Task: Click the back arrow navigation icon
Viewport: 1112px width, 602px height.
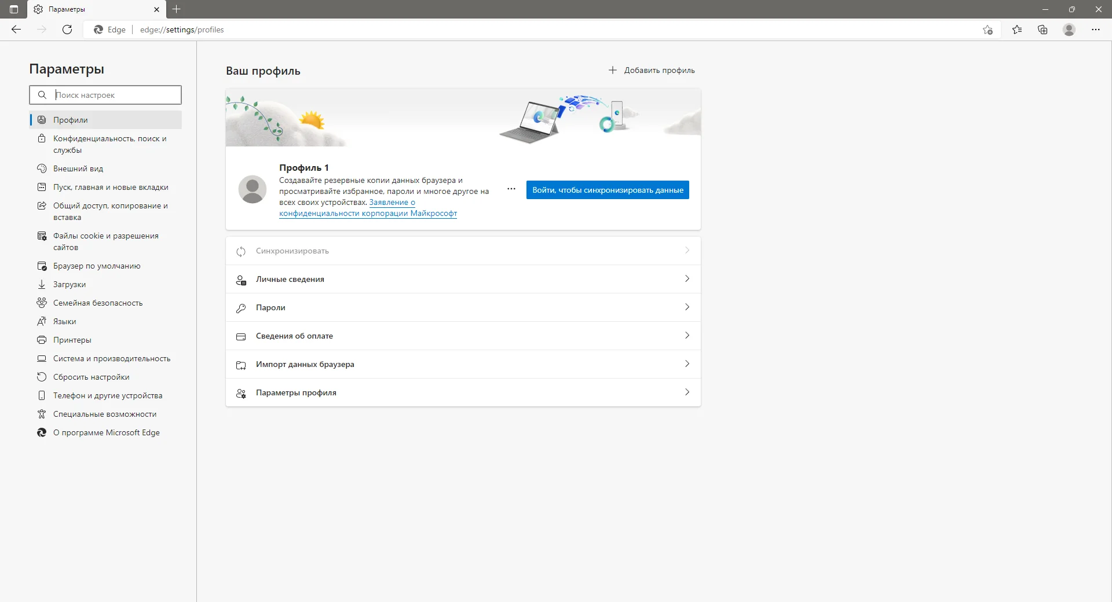Action: coord(16,30)
